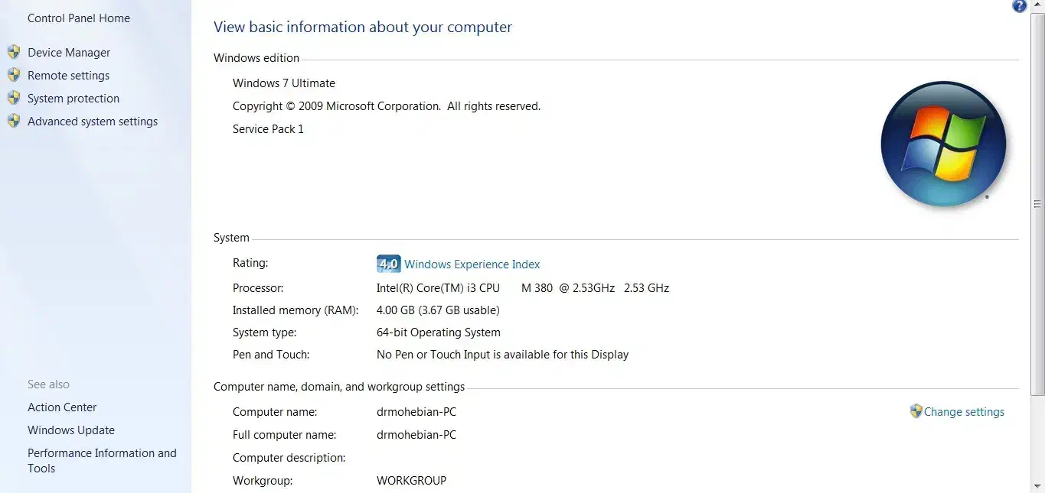
Task: Click the shield icon beside Change settings
Action: tap(916, 411)
